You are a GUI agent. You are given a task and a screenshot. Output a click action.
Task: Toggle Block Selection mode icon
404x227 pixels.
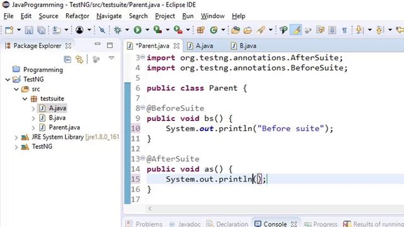pyautogui.click(x=333, y=30)
